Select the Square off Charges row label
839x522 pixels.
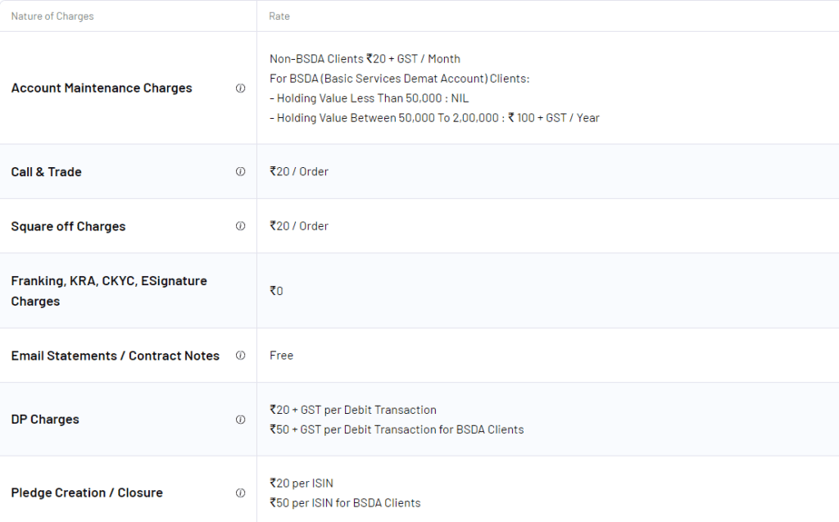[68, 226]
